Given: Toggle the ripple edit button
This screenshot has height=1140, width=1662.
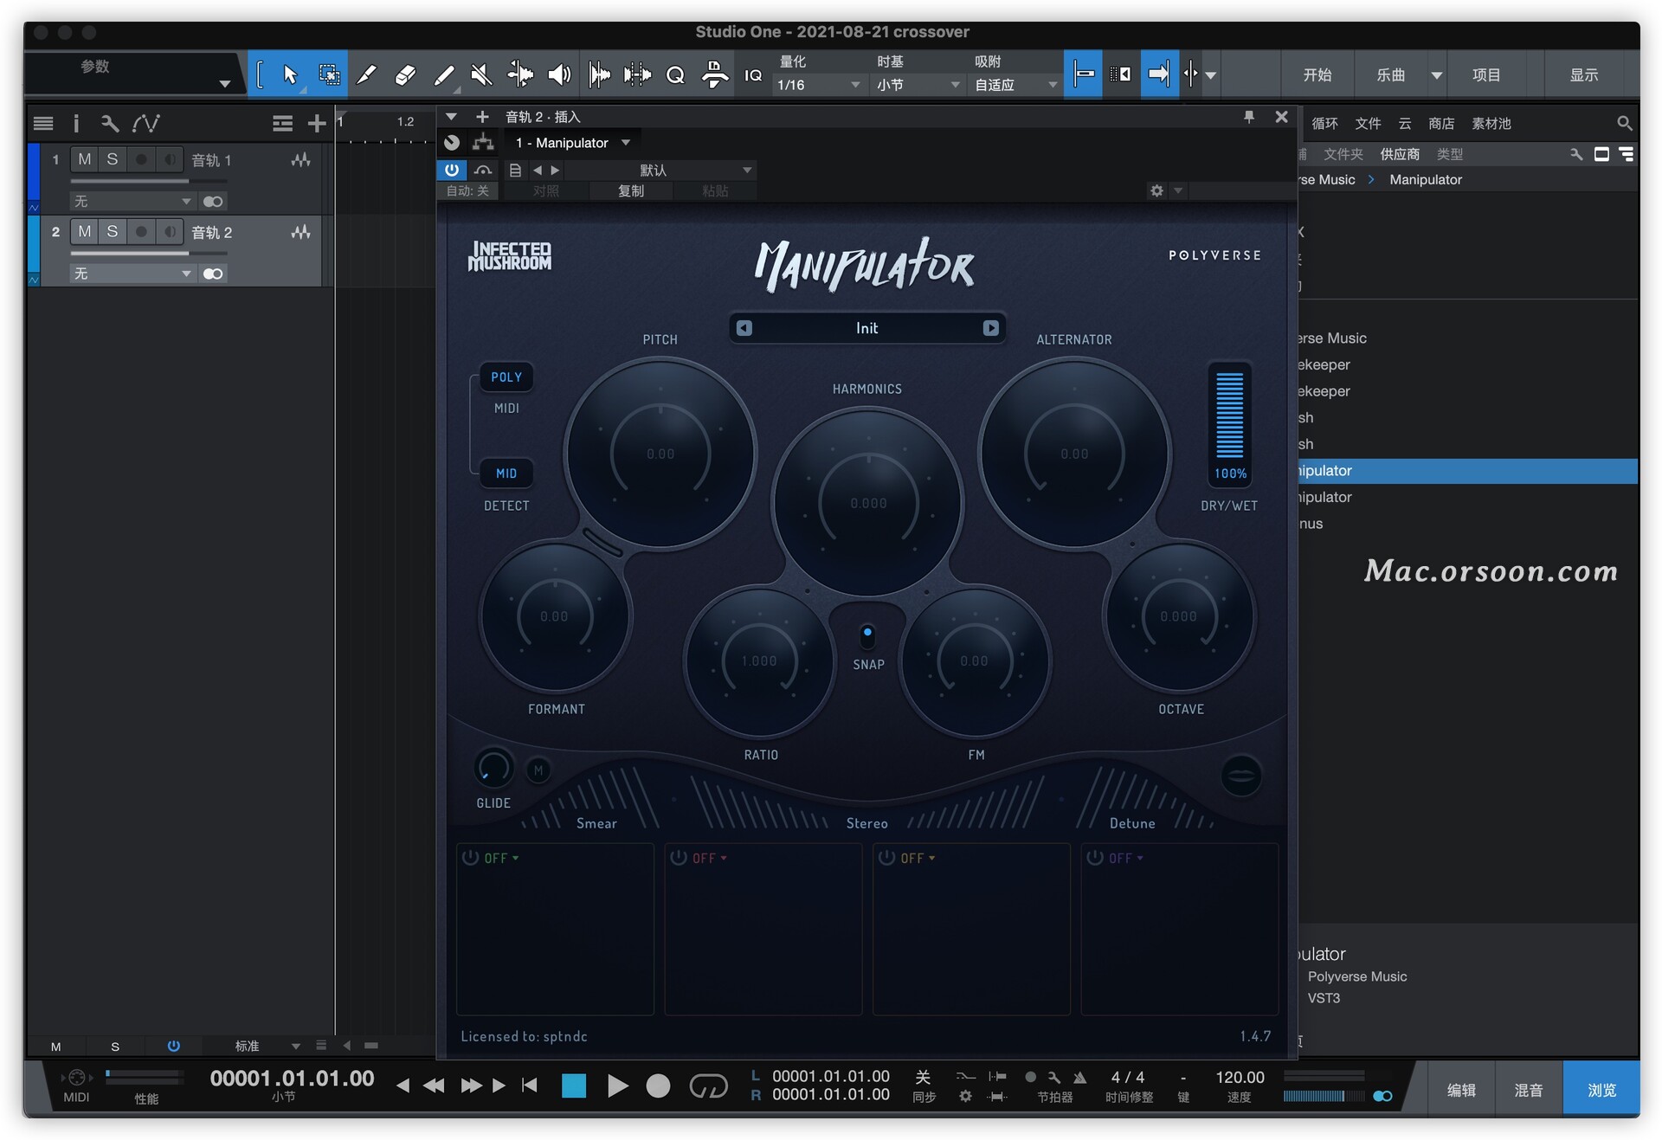Looking at the screenshot, I should (1121, 74).
